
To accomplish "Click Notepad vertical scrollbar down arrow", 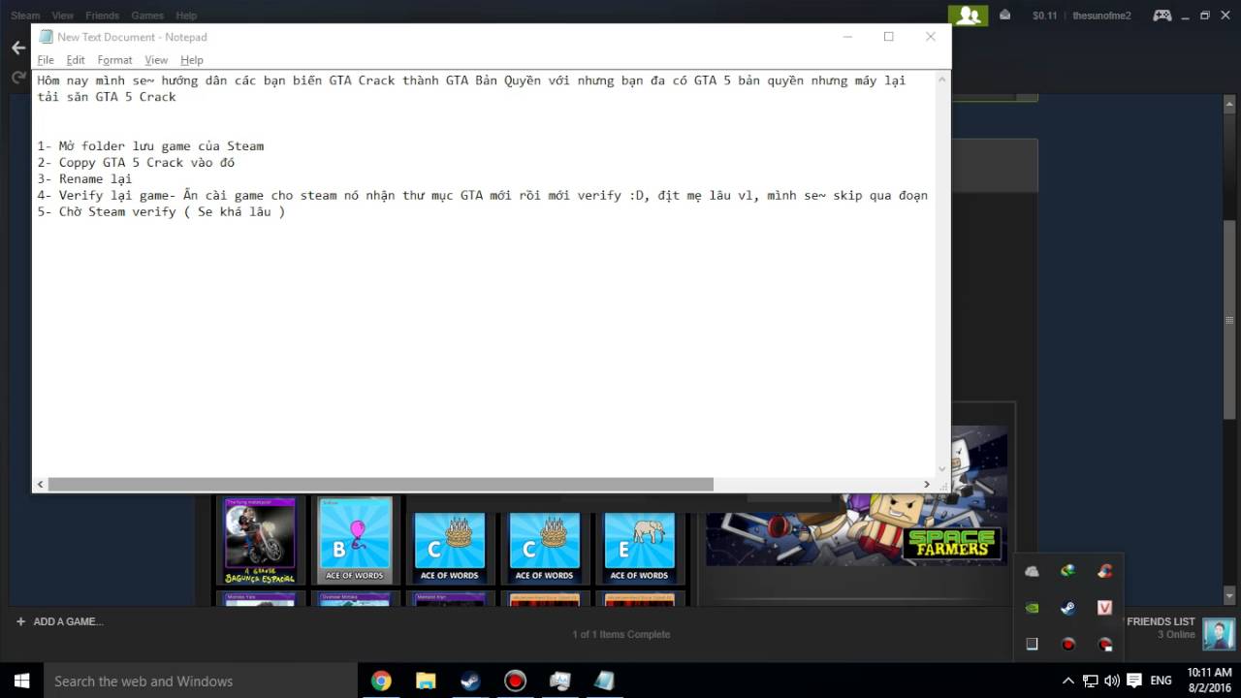I will (x=941, y=468).
